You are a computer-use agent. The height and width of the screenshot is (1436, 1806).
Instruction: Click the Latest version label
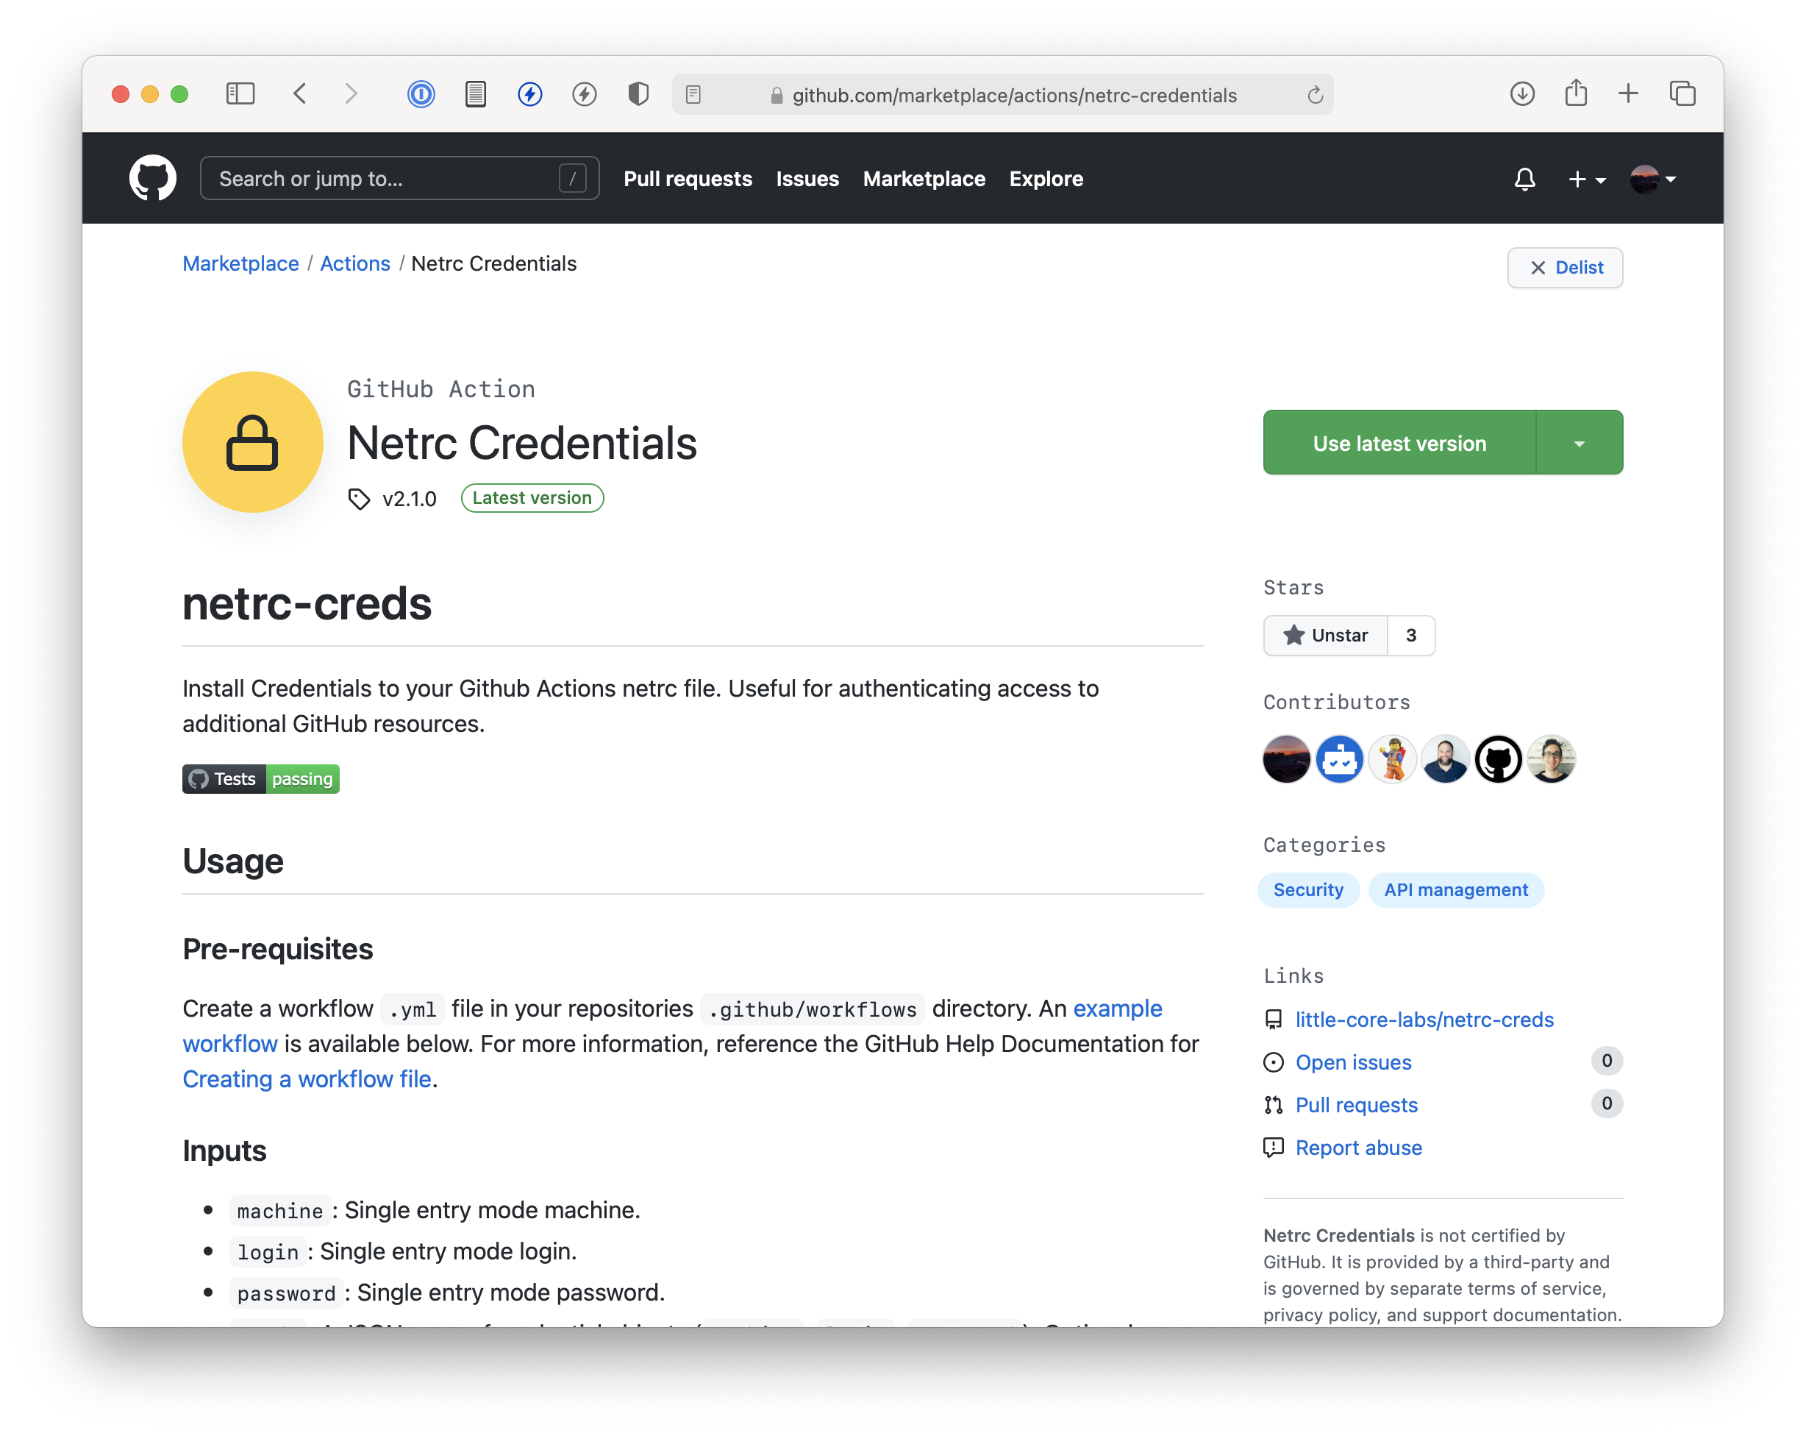(532, 497)
